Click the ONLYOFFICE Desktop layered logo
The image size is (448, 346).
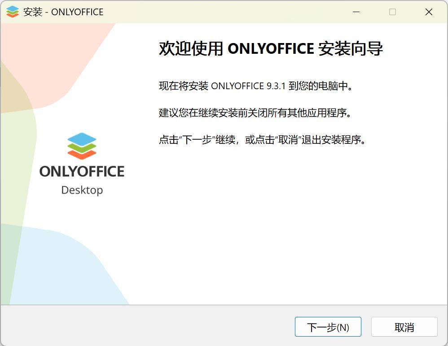pos(82,146)
